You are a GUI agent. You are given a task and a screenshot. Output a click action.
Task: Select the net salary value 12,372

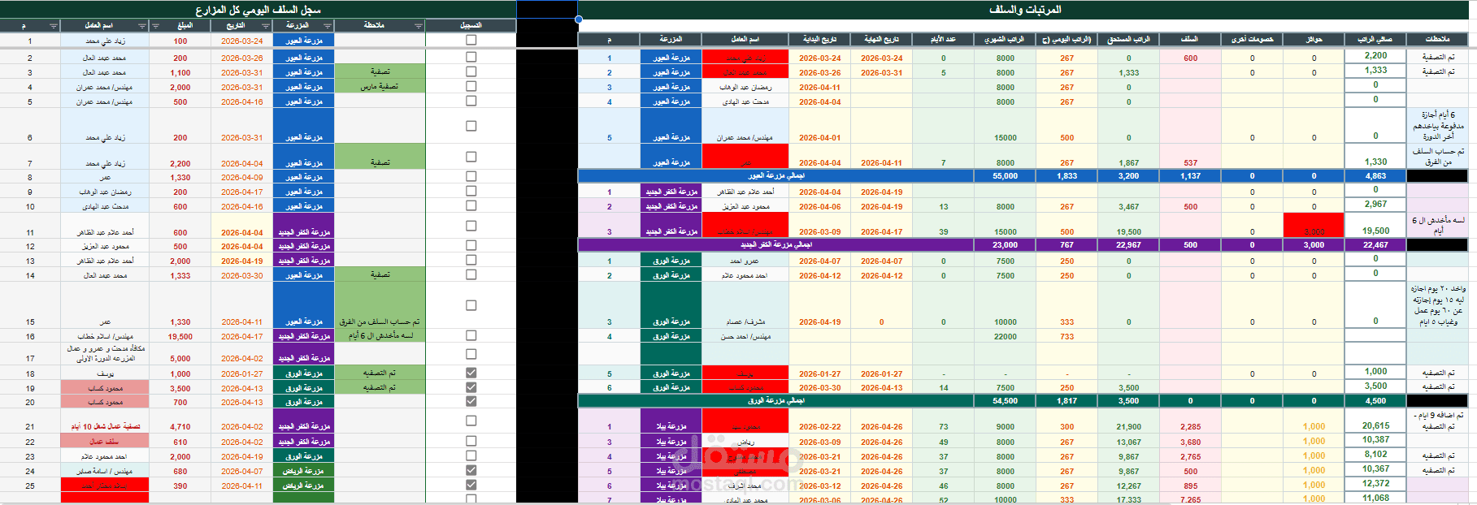point(1375,483)
